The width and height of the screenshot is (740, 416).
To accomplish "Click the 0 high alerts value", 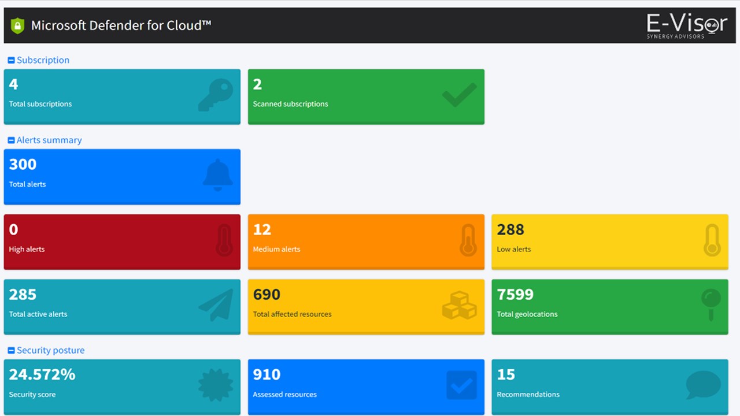I will tap(13, 229).
